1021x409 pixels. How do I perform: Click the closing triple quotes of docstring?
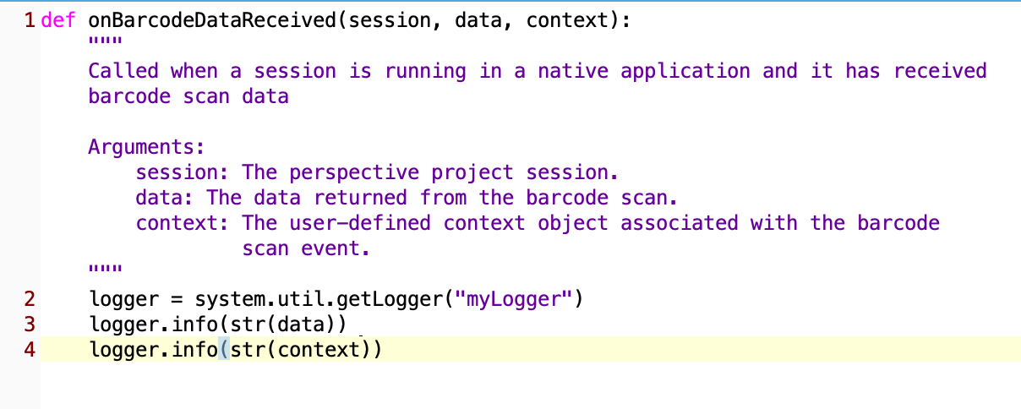(105, 270)
